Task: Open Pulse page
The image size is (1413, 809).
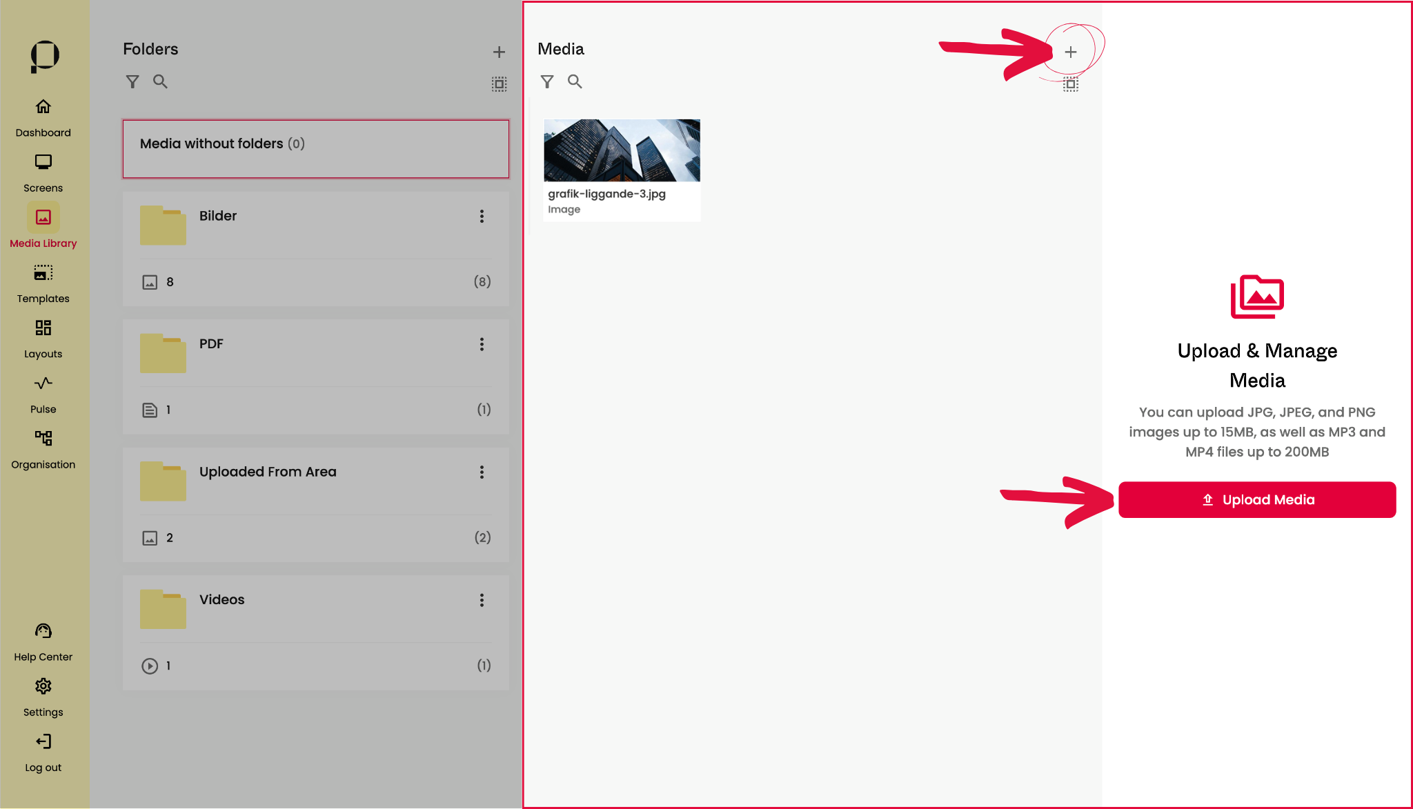Action: pos(43,393)
